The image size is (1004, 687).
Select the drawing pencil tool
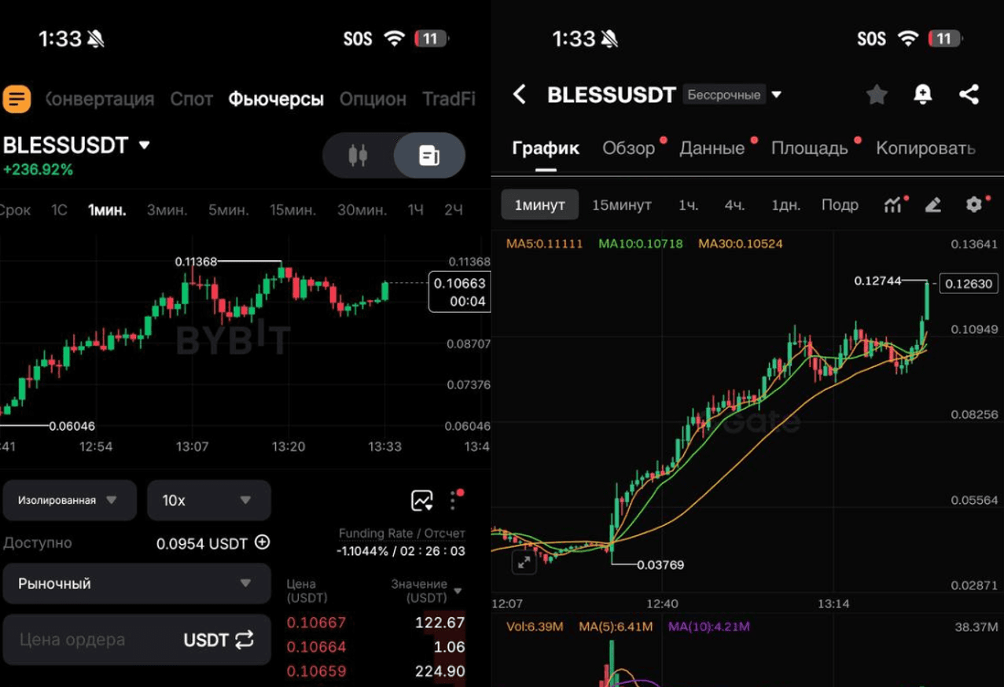tap(932, 205)
